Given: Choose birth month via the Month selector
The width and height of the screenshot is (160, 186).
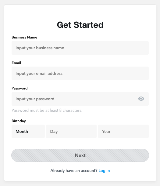Looking at the screenshot, I should point(28,131).
